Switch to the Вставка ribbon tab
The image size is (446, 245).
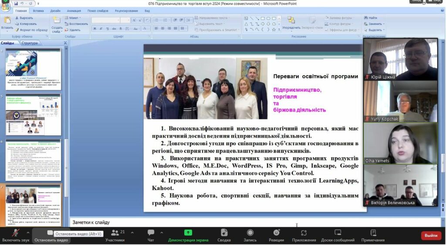click(x=38, y=10)
